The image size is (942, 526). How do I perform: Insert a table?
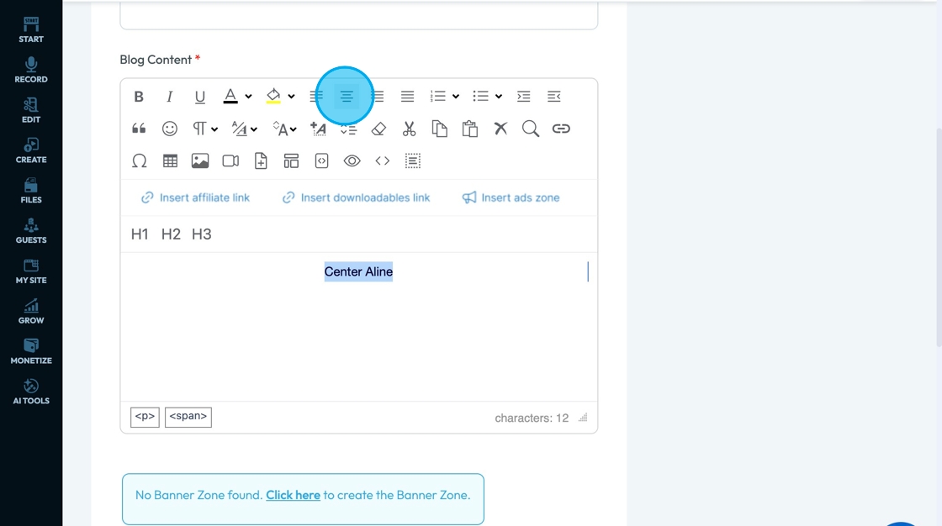click(x=170, y=161)
